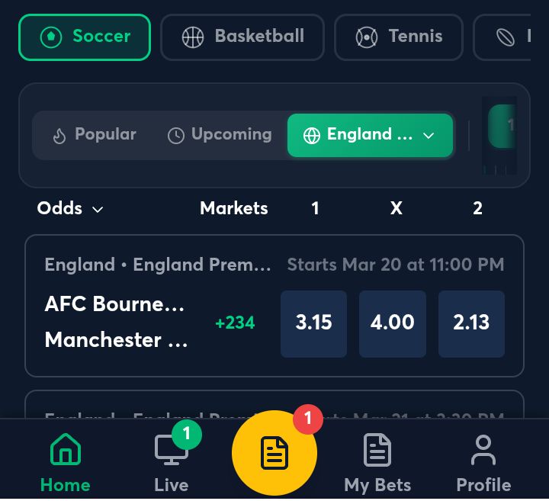Pick home win odds 3.15
This screenshot has width=549, height=501.
pos(313,323)
